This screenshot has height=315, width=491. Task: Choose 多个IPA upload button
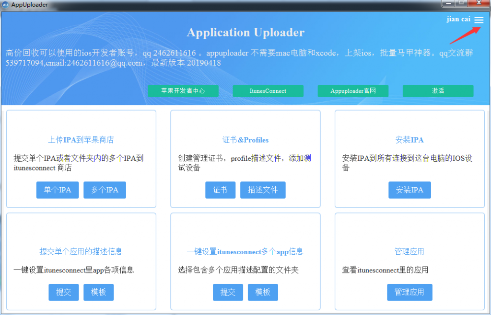105,190
